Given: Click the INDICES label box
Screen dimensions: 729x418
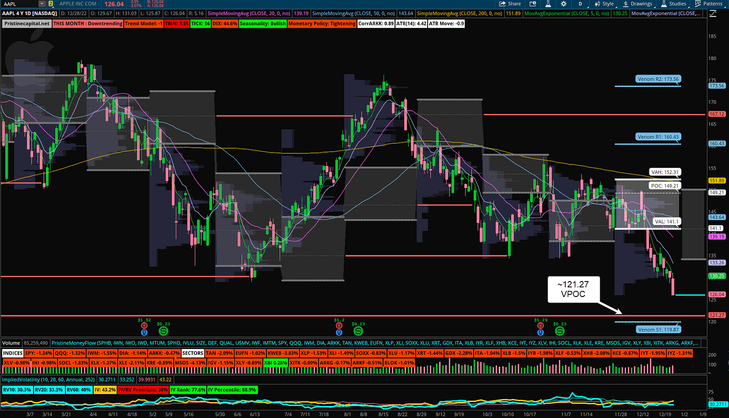Looking at the screenshot, I should click(x=13, y=353).
